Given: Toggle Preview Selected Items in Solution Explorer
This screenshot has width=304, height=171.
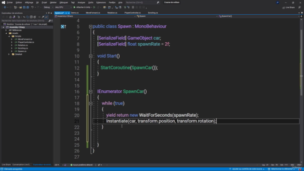Looking at the screenshot, I should pos(47,17).
